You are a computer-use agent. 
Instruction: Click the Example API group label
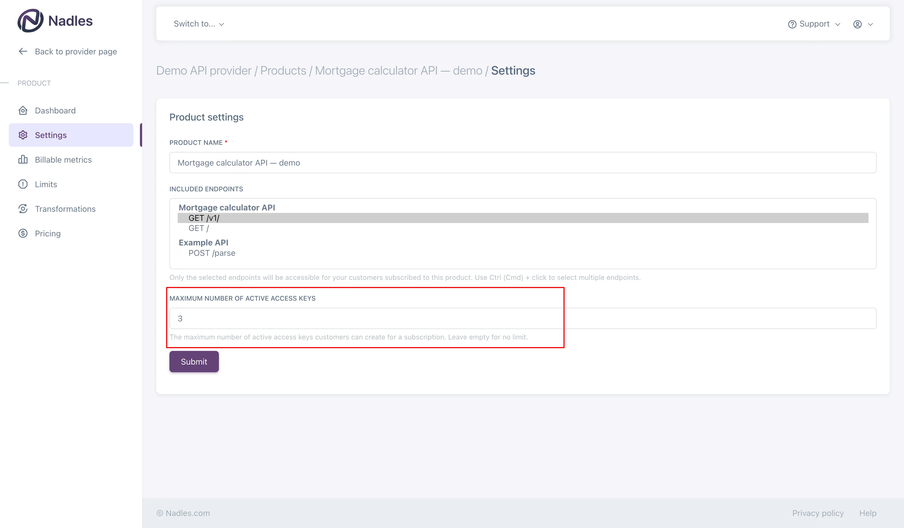click(x=203, y=242)
